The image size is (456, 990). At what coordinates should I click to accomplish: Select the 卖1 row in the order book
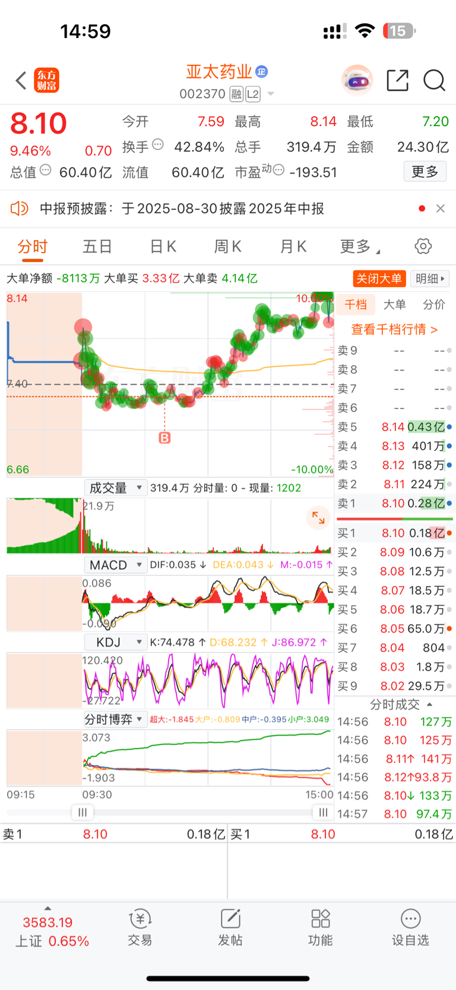(x=395, y=503)
